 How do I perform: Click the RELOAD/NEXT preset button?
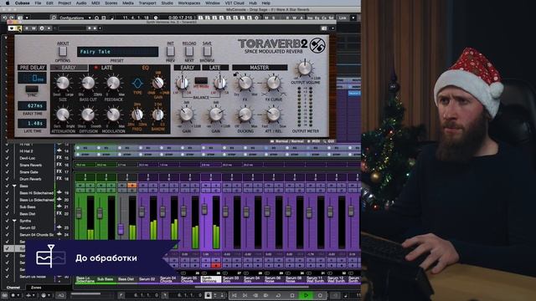pos(189,52)
